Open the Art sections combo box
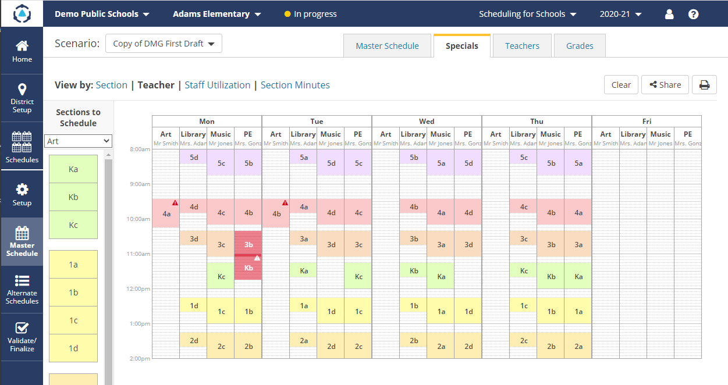Viewport: 728px width, 385px height. pyautogui.click(x=78, y=141)
